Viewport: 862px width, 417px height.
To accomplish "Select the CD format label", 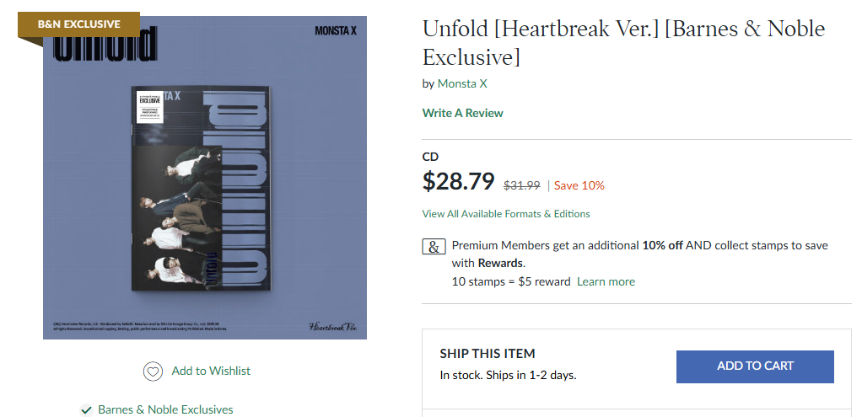I will [430, 157].
